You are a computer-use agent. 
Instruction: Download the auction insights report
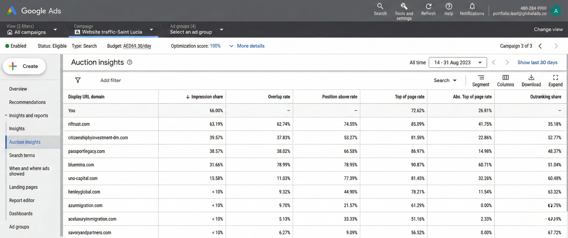(531, 81)
